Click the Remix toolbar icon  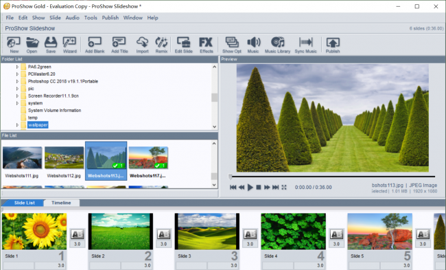[161, 45]
